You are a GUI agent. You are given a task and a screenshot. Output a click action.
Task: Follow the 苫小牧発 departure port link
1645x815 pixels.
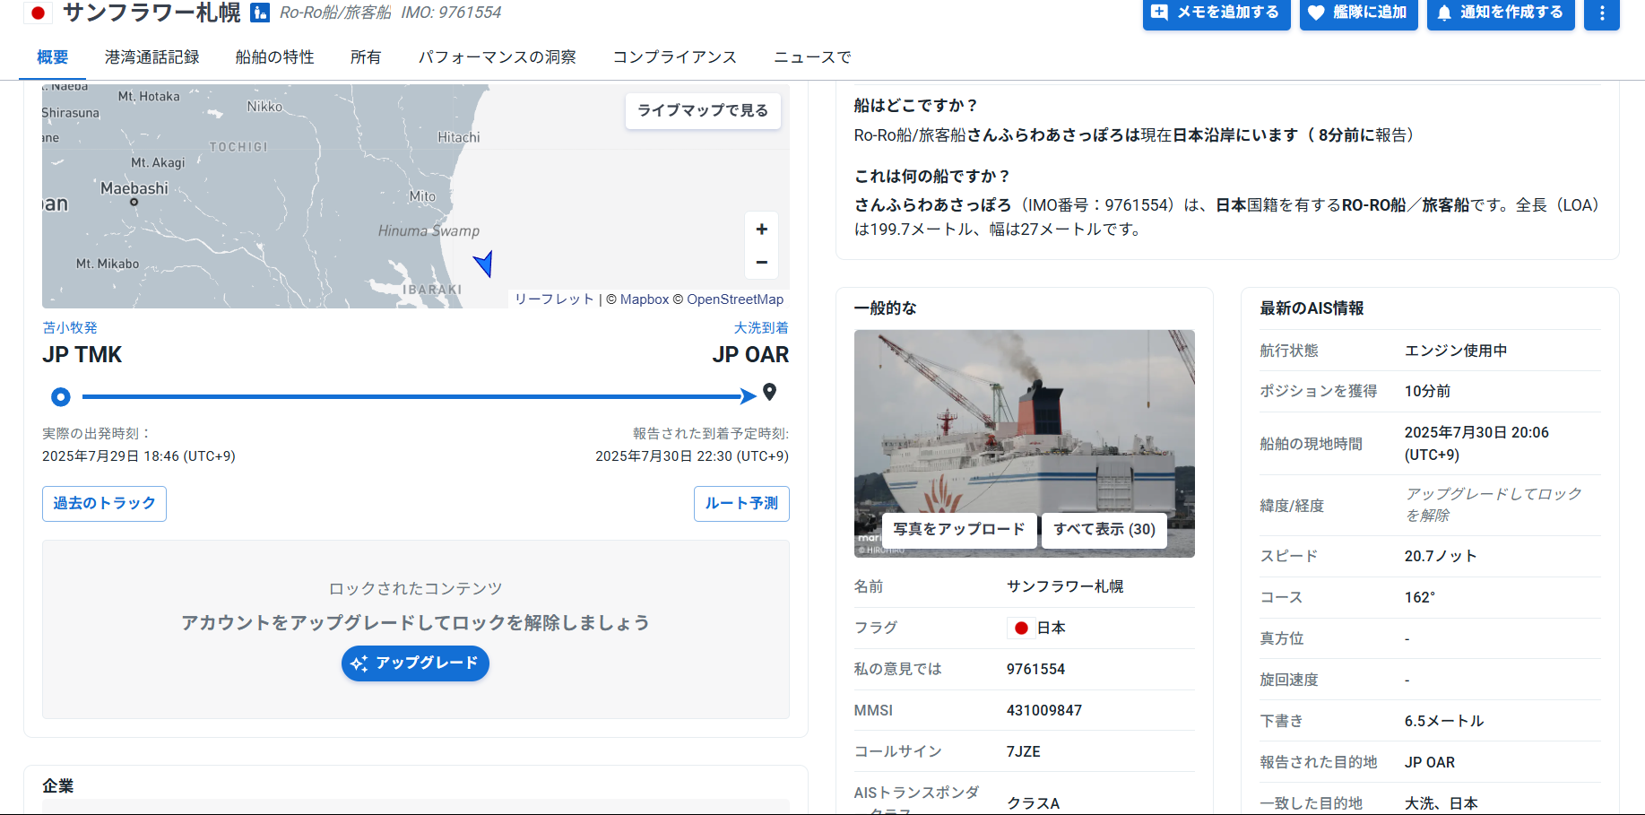click(x=70, y=328)
